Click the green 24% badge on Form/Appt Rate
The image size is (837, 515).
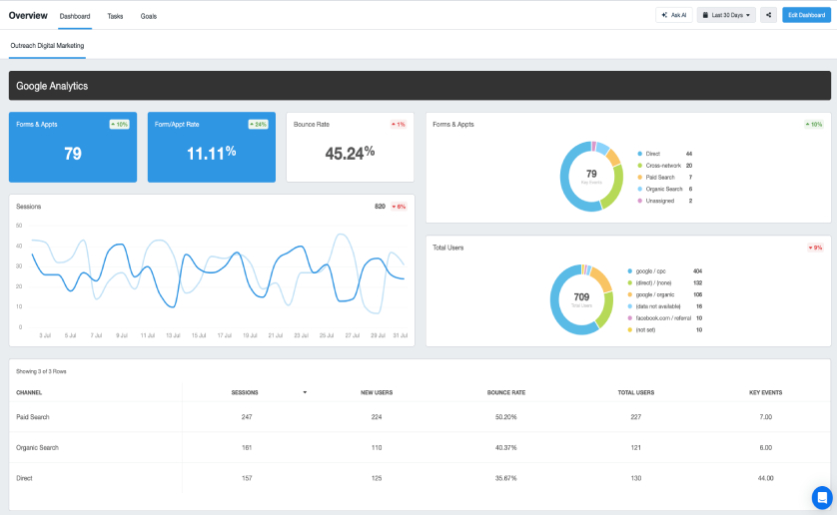[258, 125]
